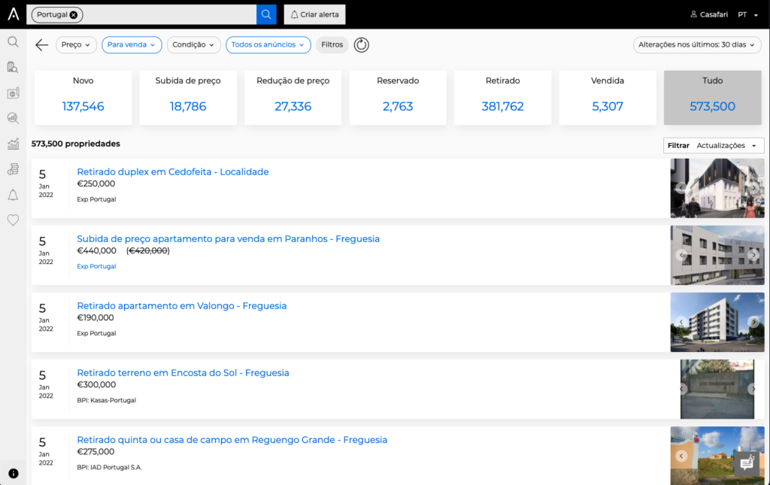
Task: Open the chat widget icon
Action: click(747, 463)
